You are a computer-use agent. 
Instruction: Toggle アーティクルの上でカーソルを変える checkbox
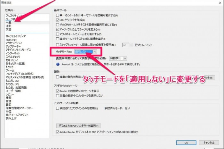58,29
